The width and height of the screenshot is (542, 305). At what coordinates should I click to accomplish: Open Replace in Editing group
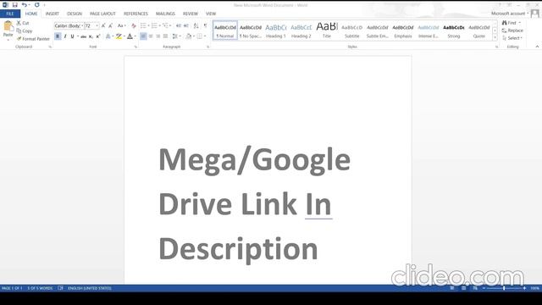click(512, 30)
